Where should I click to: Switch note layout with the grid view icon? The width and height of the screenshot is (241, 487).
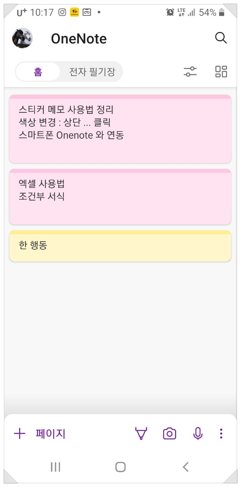tap(221, 71)
